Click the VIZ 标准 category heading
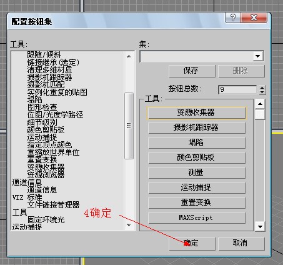This screenshot has width=283, height=265. pyautogui.click(x=27, y=197)
